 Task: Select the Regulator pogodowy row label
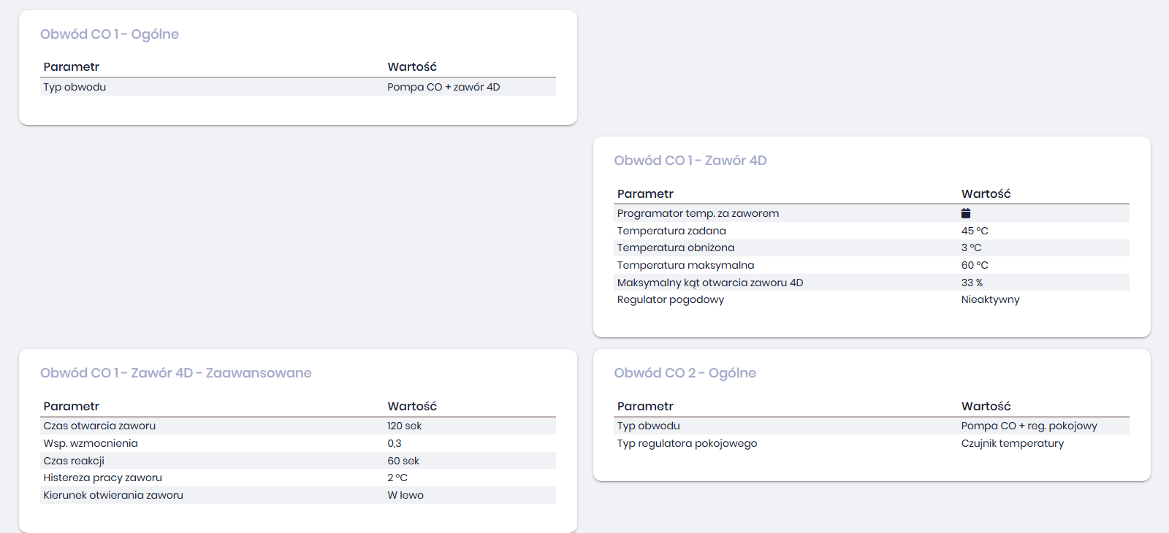point(670,299)
